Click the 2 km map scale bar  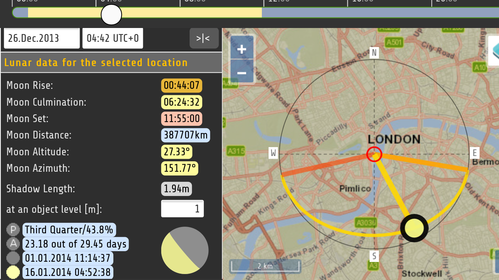pyautogui.click(x=265, y=266)
